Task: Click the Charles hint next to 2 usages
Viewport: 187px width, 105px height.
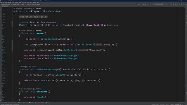Action: coord(32,67)
